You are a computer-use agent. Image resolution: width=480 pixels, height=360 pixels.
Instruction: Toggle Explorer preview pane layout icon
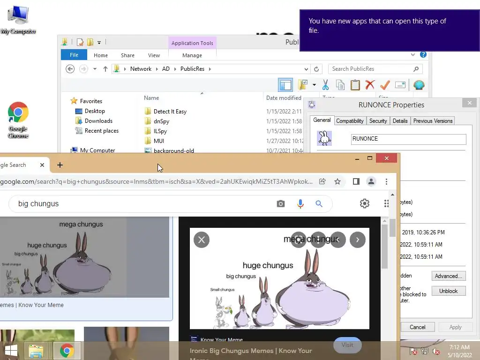pos(285,85)
